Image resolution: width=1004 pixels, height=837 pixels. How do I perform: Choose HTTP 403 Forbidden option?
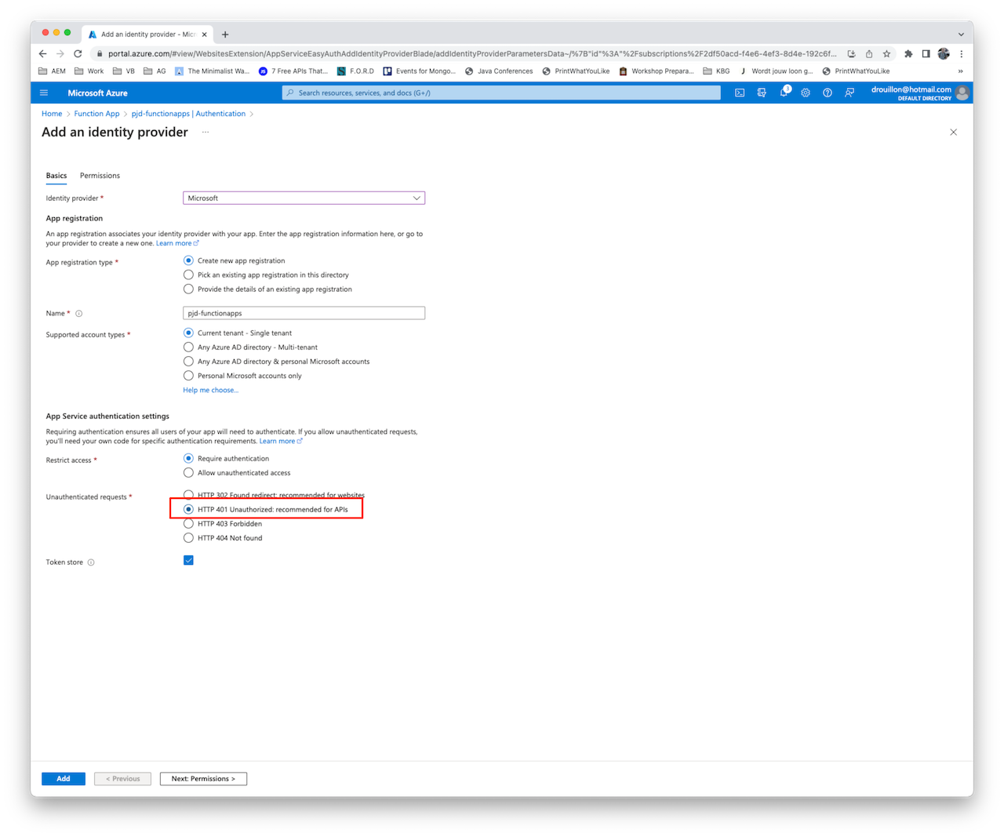(x=188, y=523)
